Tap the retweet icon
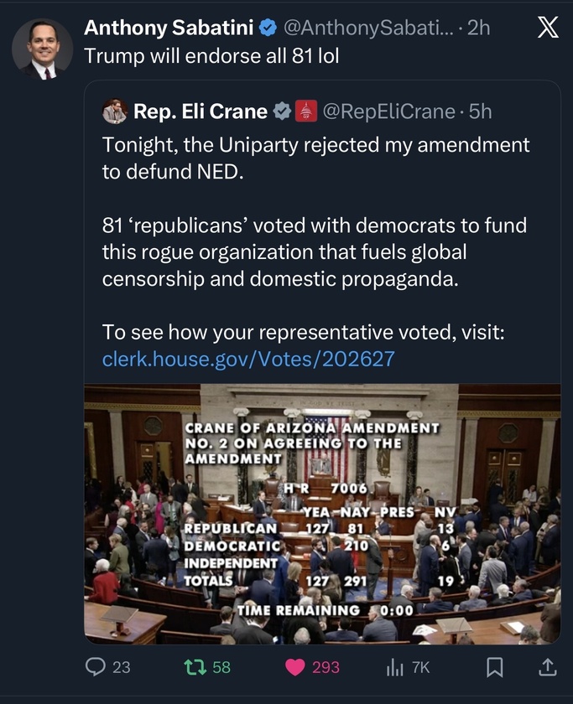The image size is (573, 704). tap(193, 666)
